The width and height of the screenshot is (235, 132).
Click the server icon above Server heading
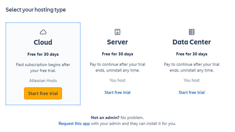pos(117,32)
